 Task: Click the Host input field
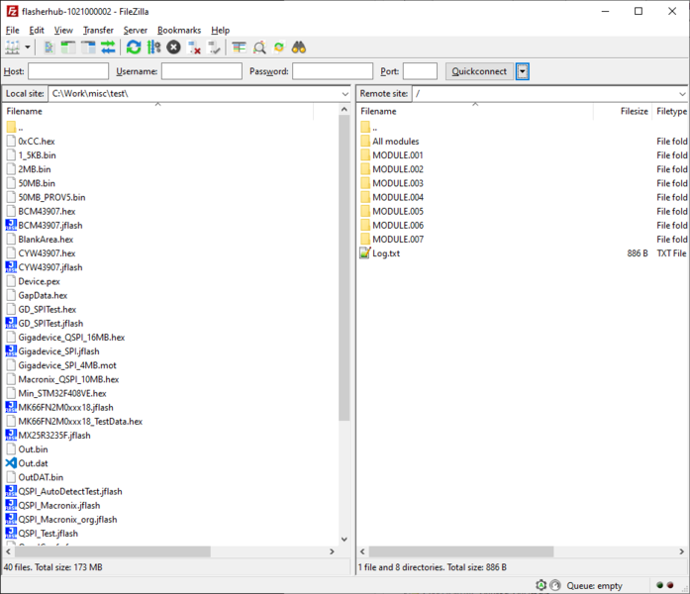(x=68, y=71)
